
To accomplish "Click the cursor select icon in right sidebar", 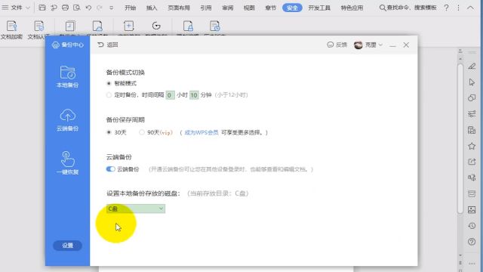I will pos(472,82).
